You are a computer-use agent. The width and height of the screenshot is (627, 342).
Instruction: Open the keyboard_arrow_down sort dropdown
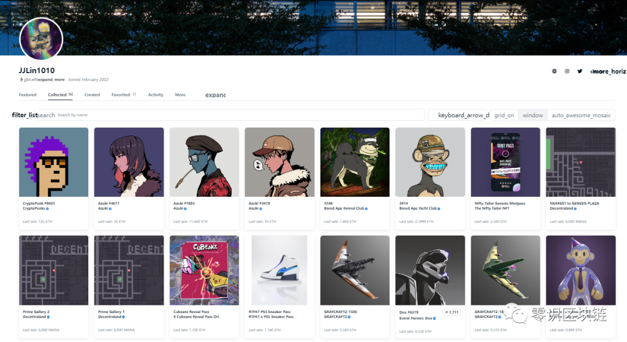(x=459, y=115)
